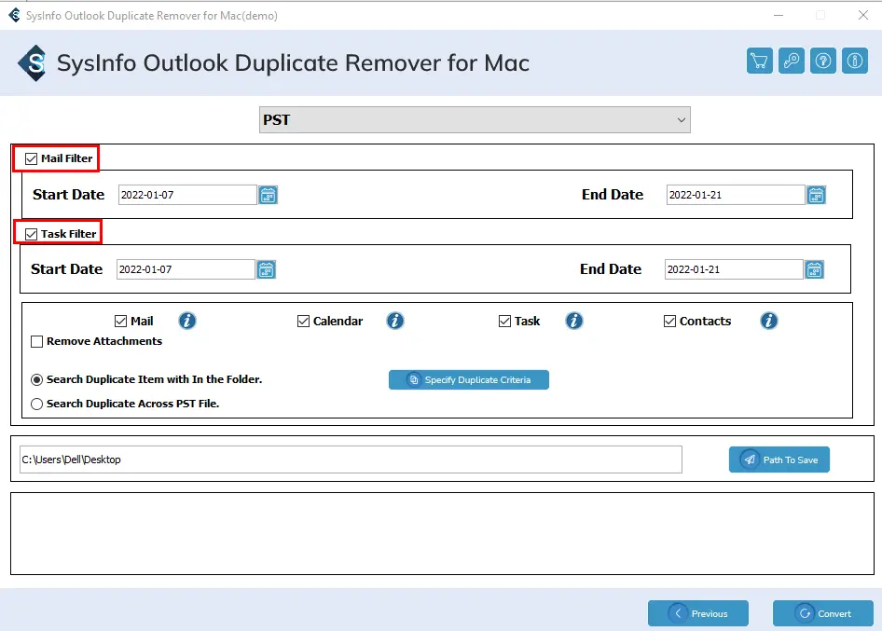Select Search Duplicate Across PST File
882x631 pixels.
pos(36,405)
